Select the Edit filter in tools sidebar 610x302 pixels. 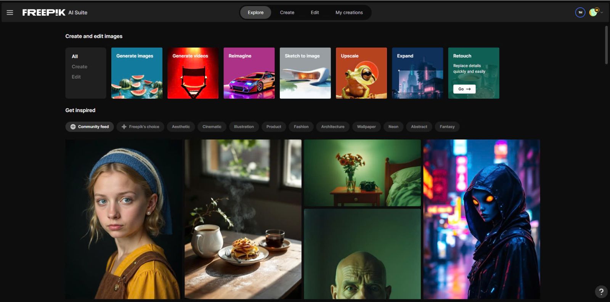point(76,77)
